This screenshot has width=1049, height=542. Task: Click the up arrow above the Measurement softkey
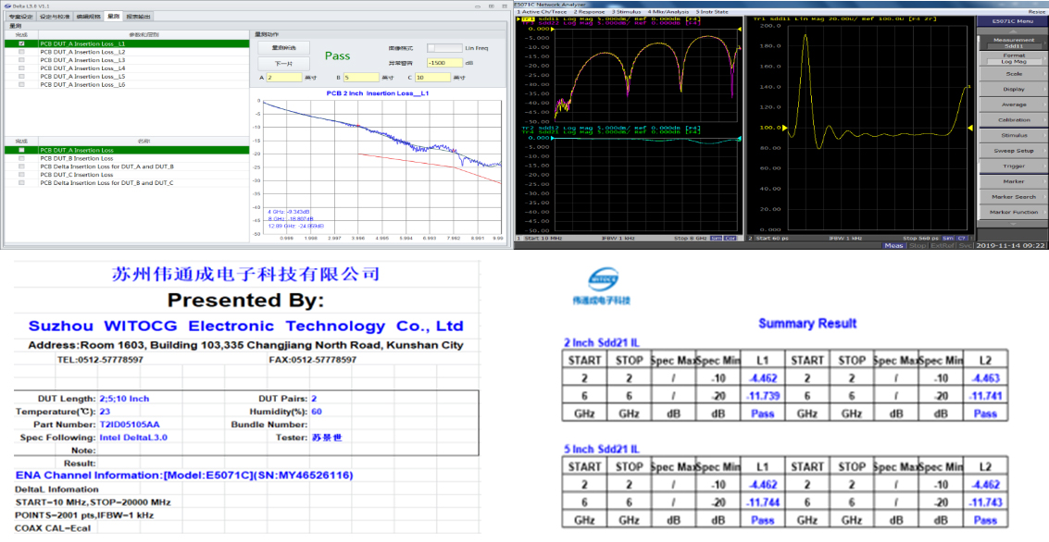(1014, 31)
